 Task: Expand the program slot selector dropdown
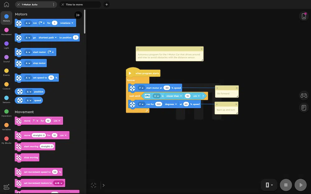click(x=269, y=185)
